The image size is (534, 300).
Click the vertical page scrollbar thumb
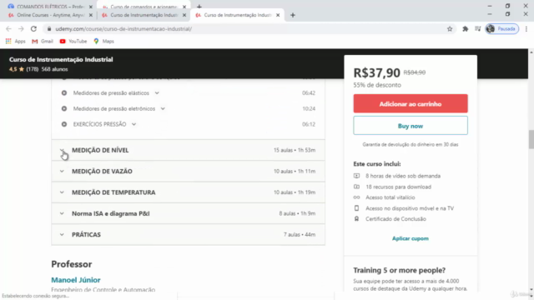pos(531,139)
